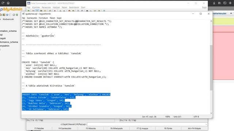Click the 100% zoom status entry
Screen dimensions: 234x131
pos(167,117)
